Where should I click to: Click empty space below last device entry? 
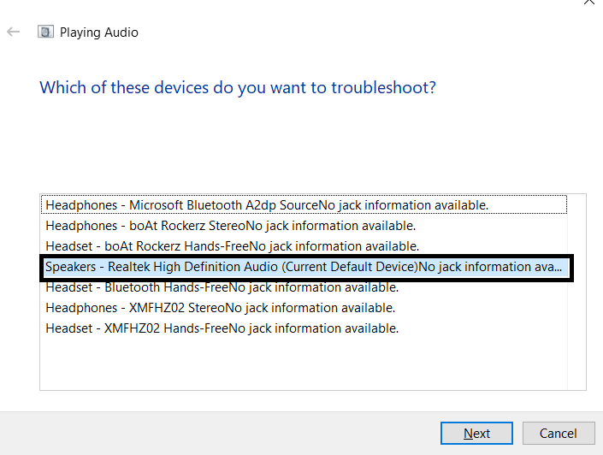pos(304,363)
